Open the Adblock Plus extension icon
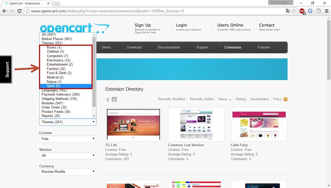The image size is (331, 188). [302, 11]
